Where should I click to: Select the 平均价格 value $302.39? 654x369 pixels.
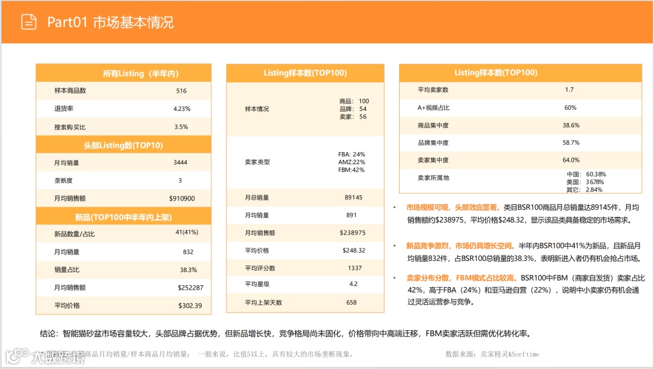point(190,305)
